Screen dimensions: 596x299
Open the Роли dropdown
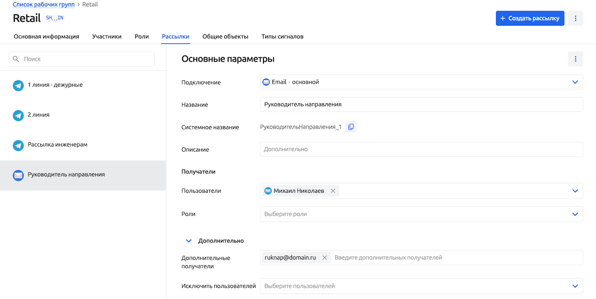[576, 214]
